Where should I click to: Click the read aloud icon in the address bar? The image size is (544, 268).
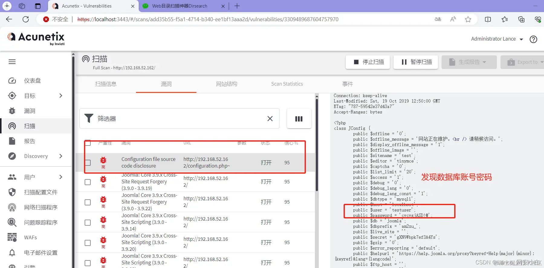[x=453, y=19]
